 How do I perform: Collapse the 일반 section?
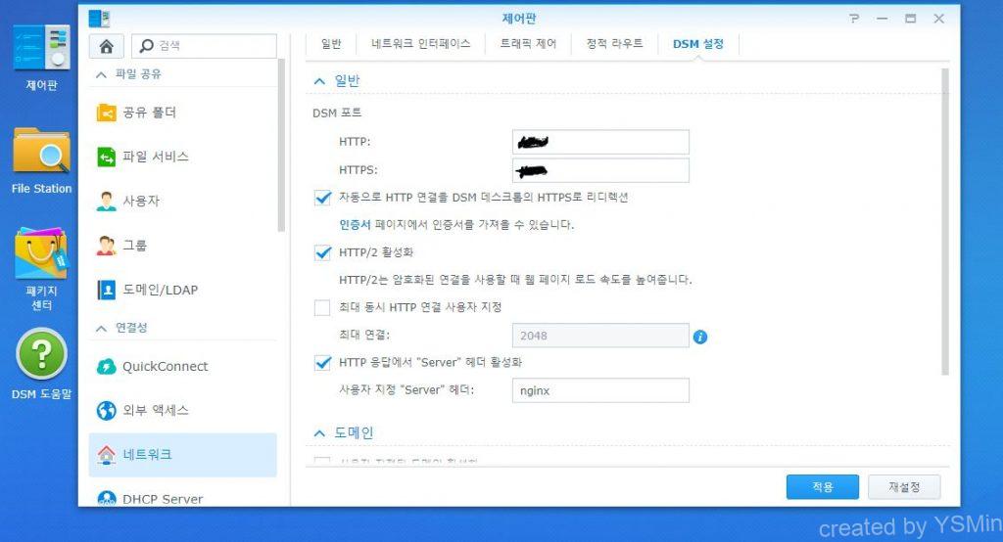click(319, 81)
